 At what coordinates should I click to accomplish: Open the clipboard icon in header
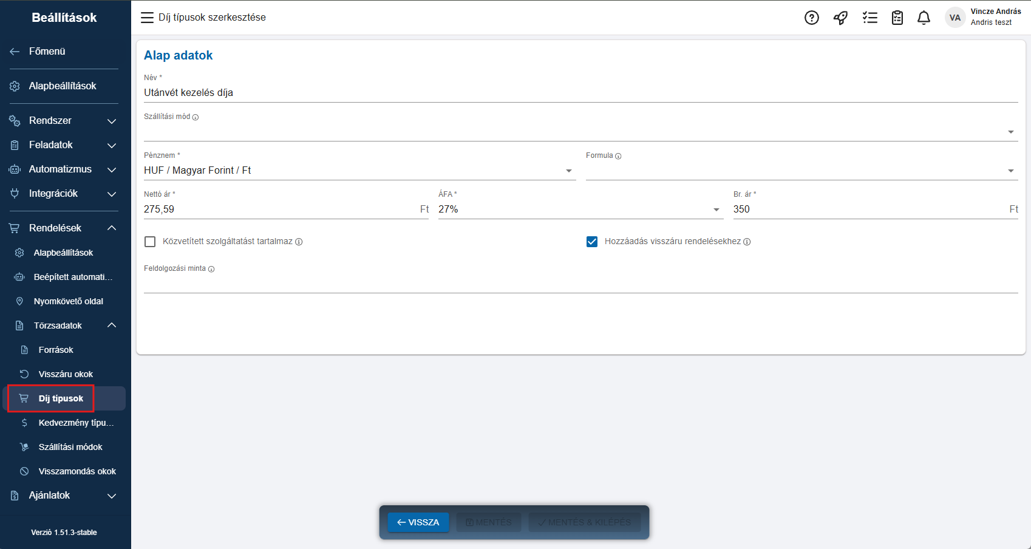pos(897,18)
